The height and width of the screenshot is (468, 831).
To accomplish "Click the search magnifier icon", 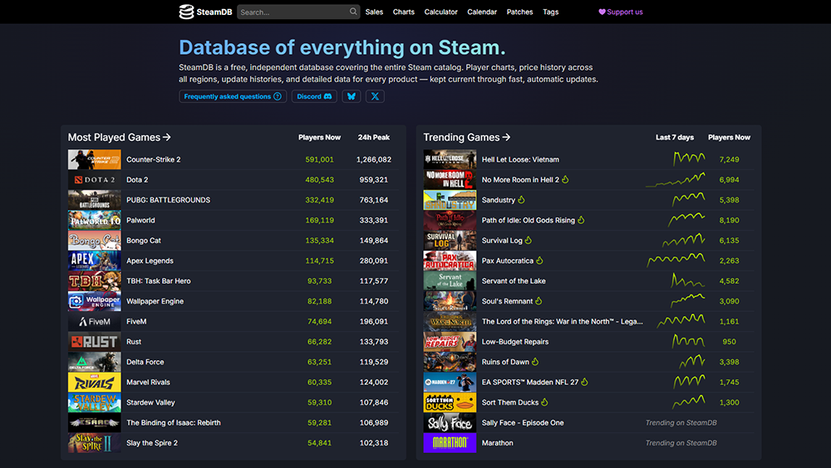I will click(x=353, y=11).
